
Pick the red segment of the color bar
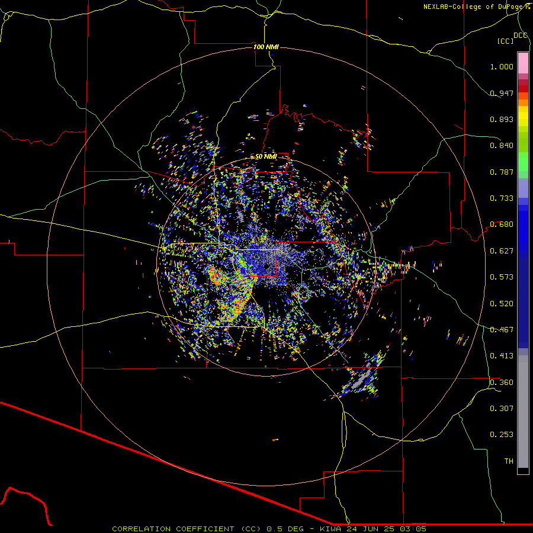pos(523,89)
